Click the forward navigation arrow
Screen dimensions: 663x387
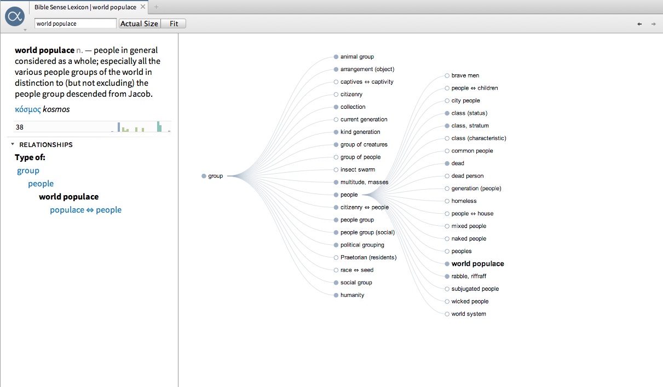653,24
